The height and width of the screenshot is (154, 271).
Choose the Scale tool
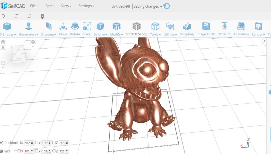pyautogui.click(x=87, y=29)
